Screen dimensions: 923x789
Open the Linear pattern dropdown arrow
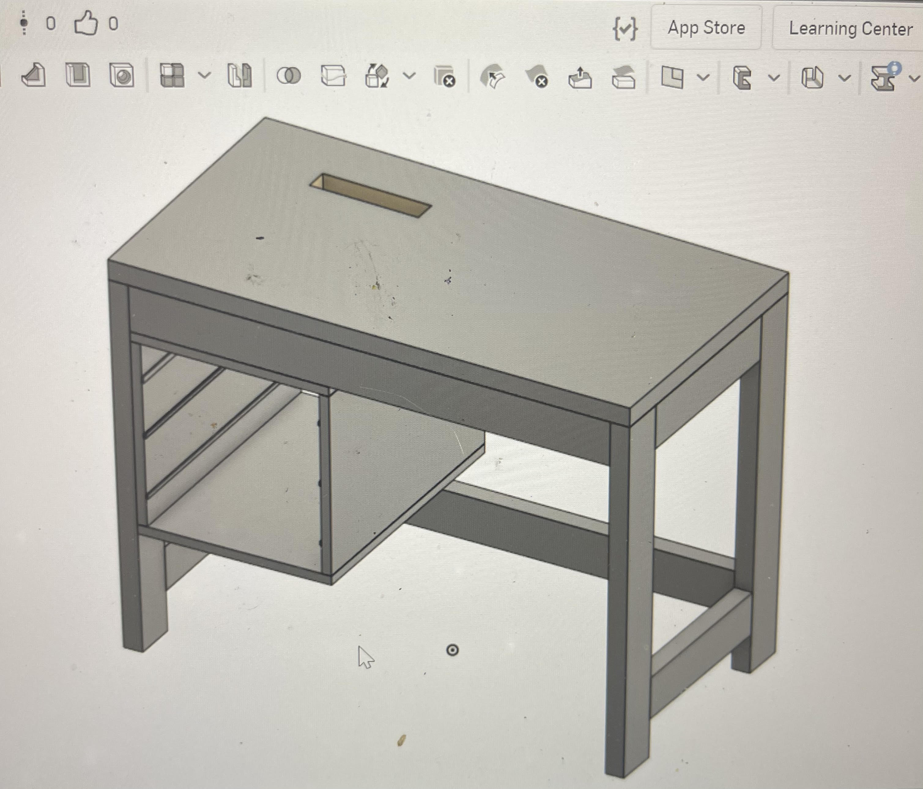pyautogui.click(x=205, y=75)
